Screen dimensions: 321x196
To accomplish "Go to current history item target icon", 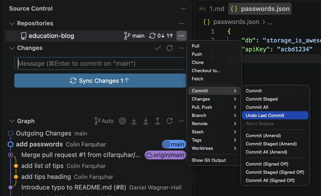I will [x=122, y=121].
